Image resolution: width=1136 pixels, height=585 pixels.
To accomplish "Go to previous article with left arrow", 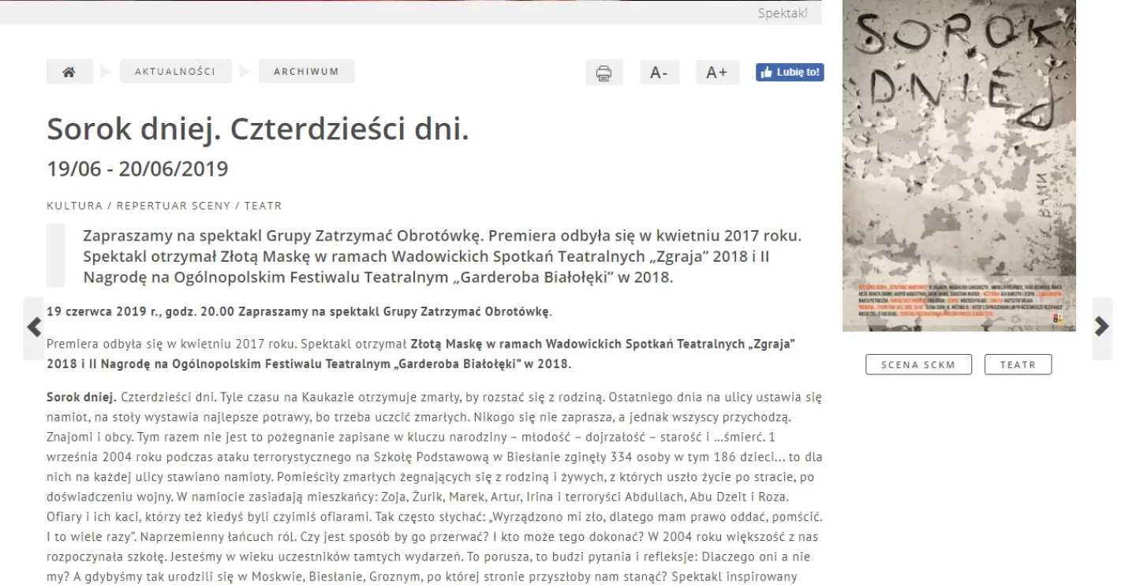I will pyautogui.click(x=34, y=327).
